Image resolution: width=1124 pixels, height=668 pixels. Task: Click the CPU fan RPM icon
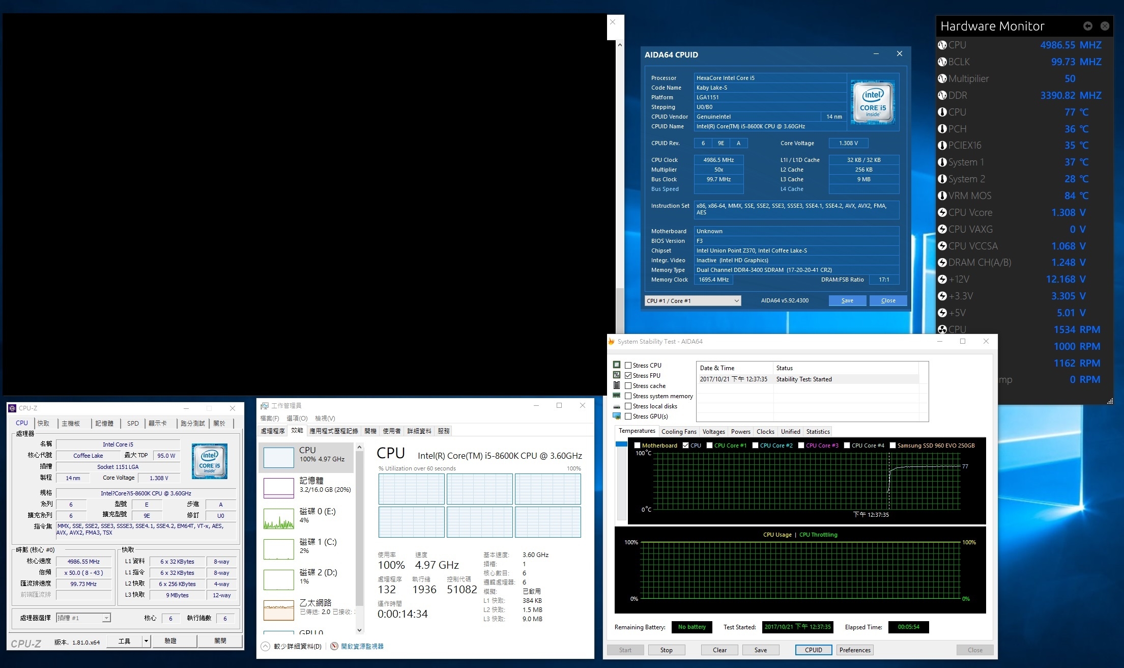click(x=942, y=329)
